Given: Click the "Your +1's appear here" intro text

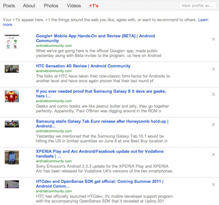Looking at the screenshot, I should [x=100, y=20].
